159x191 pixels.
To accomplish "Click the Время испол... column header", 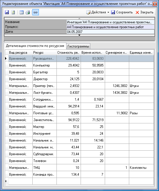I will (x=93, y=53).
